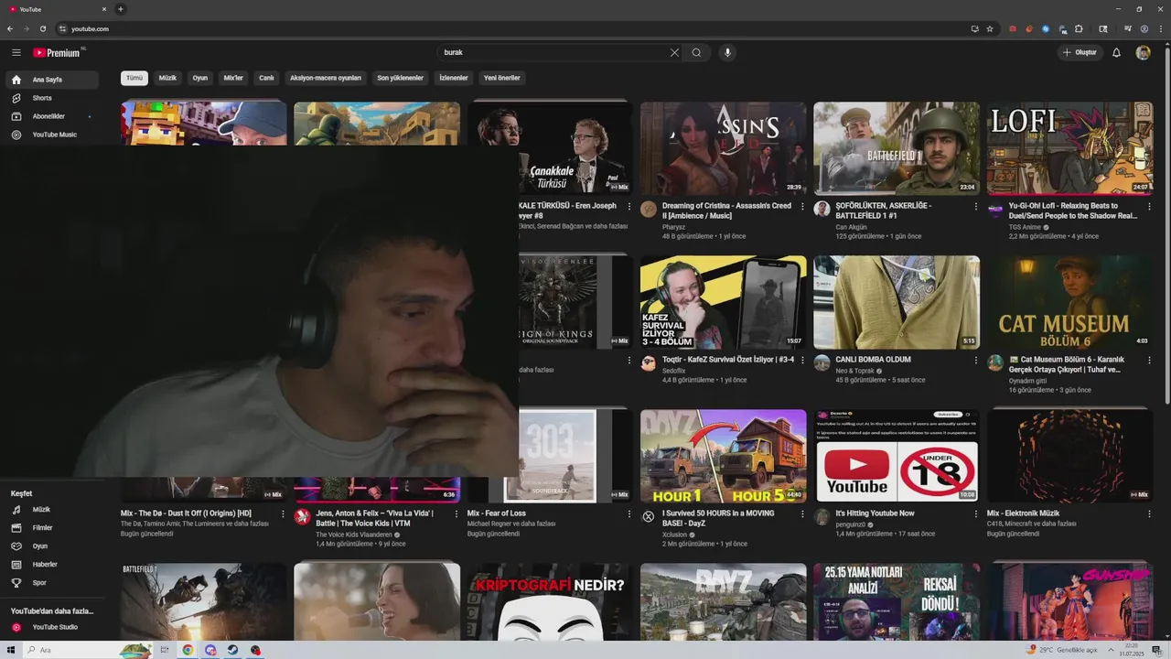
Task: Open the notifications bell
Action: [x=1116, y=52]
